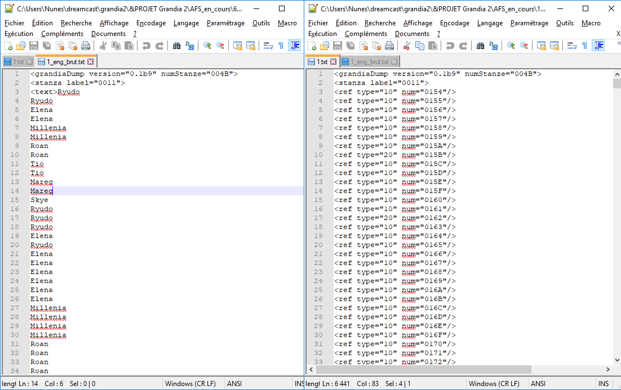Click scroll right arrow in right window
Image resolution: width=621 pixels, height=390 pixels.
point(608,369)
